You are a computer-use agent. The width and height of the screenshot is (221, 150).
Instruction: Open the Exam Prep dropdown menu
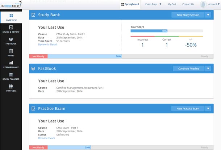(x=153, y=4)
